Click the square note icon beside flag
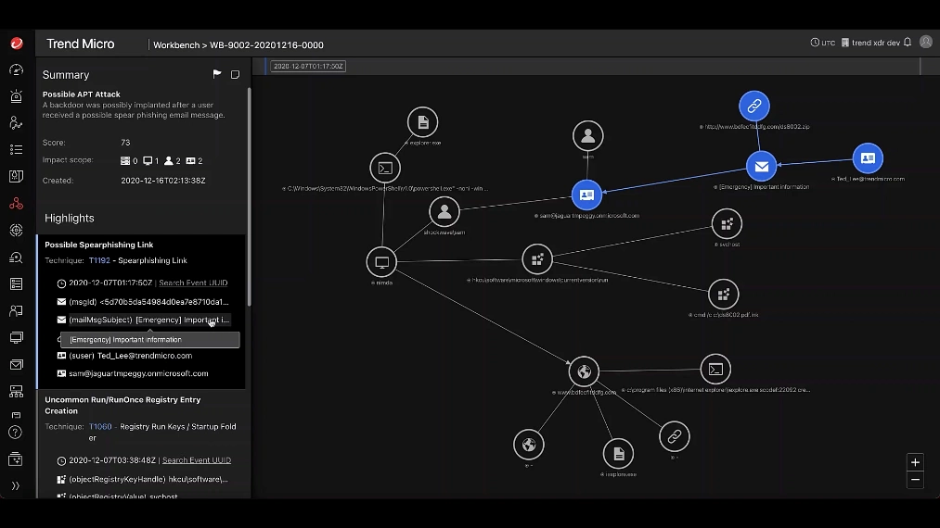Image resolution: width=940 pixels, height=528 pixels. tap(235, 74)
